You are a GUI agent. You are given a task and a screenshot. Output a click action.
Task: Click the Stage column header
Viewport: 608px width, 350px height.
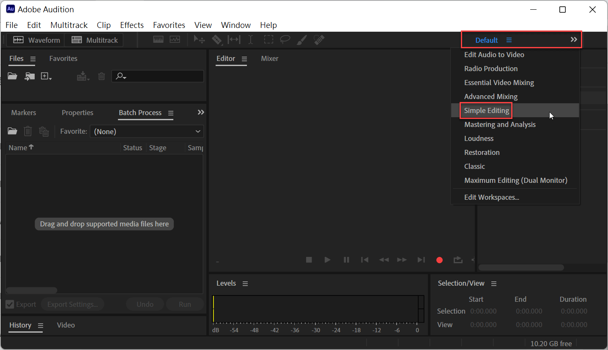(x=158, y=148)
